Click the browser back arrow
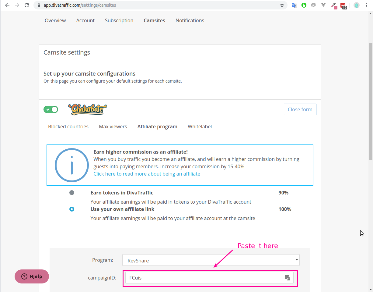 pos(7,5)
